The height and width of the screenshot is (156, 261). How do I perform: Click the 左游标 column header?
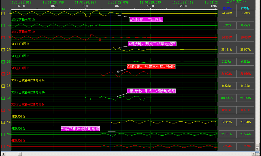[227, 8]
